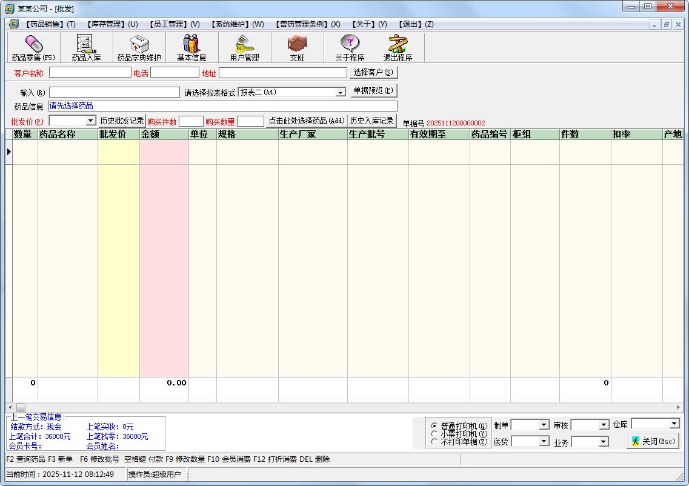689x486 pixels.
Task: Open the 【库存管理】 menu
Action: coord(112,24)
